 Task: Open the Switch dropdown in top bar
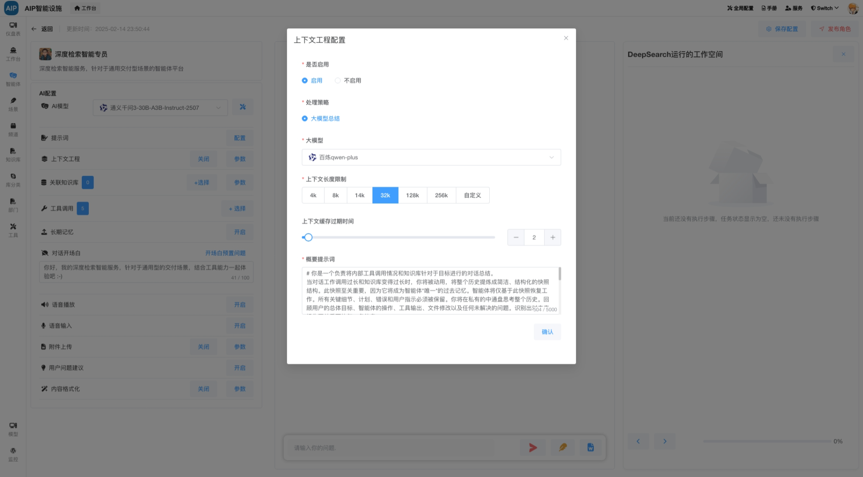825,8
